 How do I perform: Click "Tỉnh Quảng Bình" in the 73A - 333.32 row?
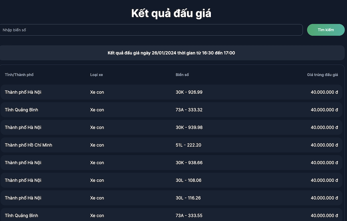21,110
